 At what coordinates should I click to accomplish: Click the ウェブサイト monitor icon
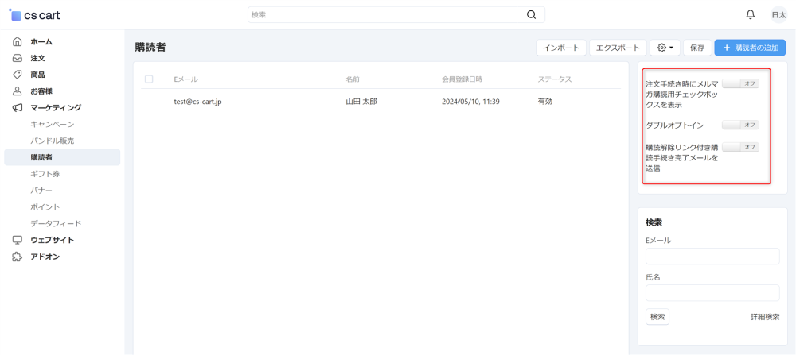[x=18, y=240]
